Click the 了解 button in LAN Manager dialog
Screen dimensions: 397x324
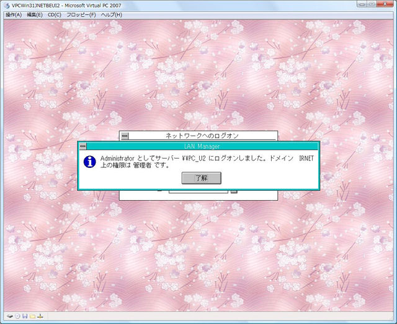(201, 178)
